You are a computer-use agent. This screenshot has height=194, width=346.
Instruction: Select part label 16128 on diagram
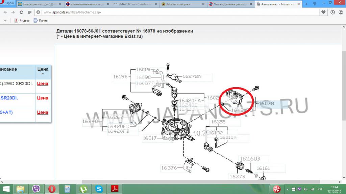coord(218,122)
